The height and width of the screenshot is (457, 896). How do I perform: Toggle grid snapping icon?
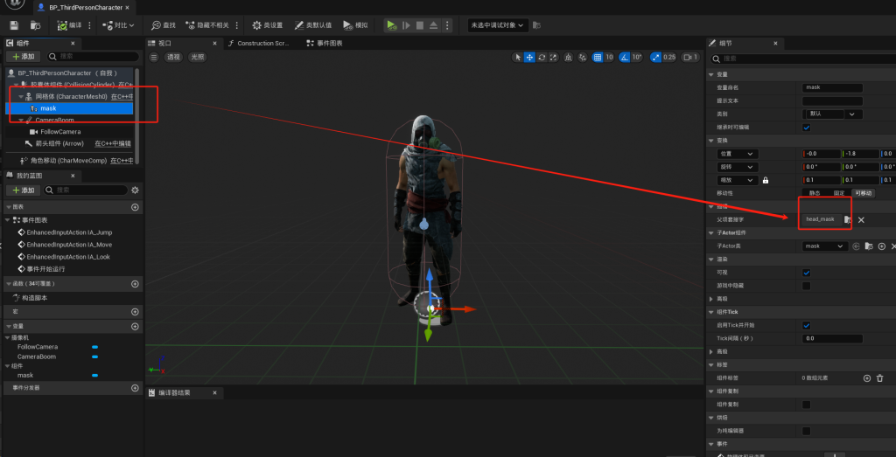(x=598, y=57)
